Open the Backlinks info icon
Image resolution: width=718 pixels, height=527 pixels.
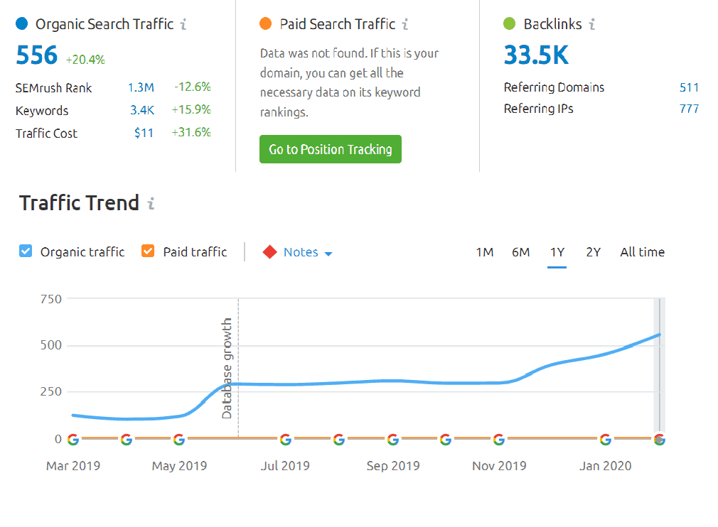click(591, 24)
